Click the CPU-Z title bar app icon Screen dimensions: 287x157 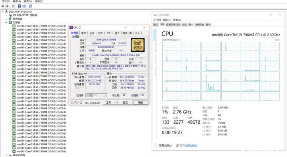(x=71, y=27)
